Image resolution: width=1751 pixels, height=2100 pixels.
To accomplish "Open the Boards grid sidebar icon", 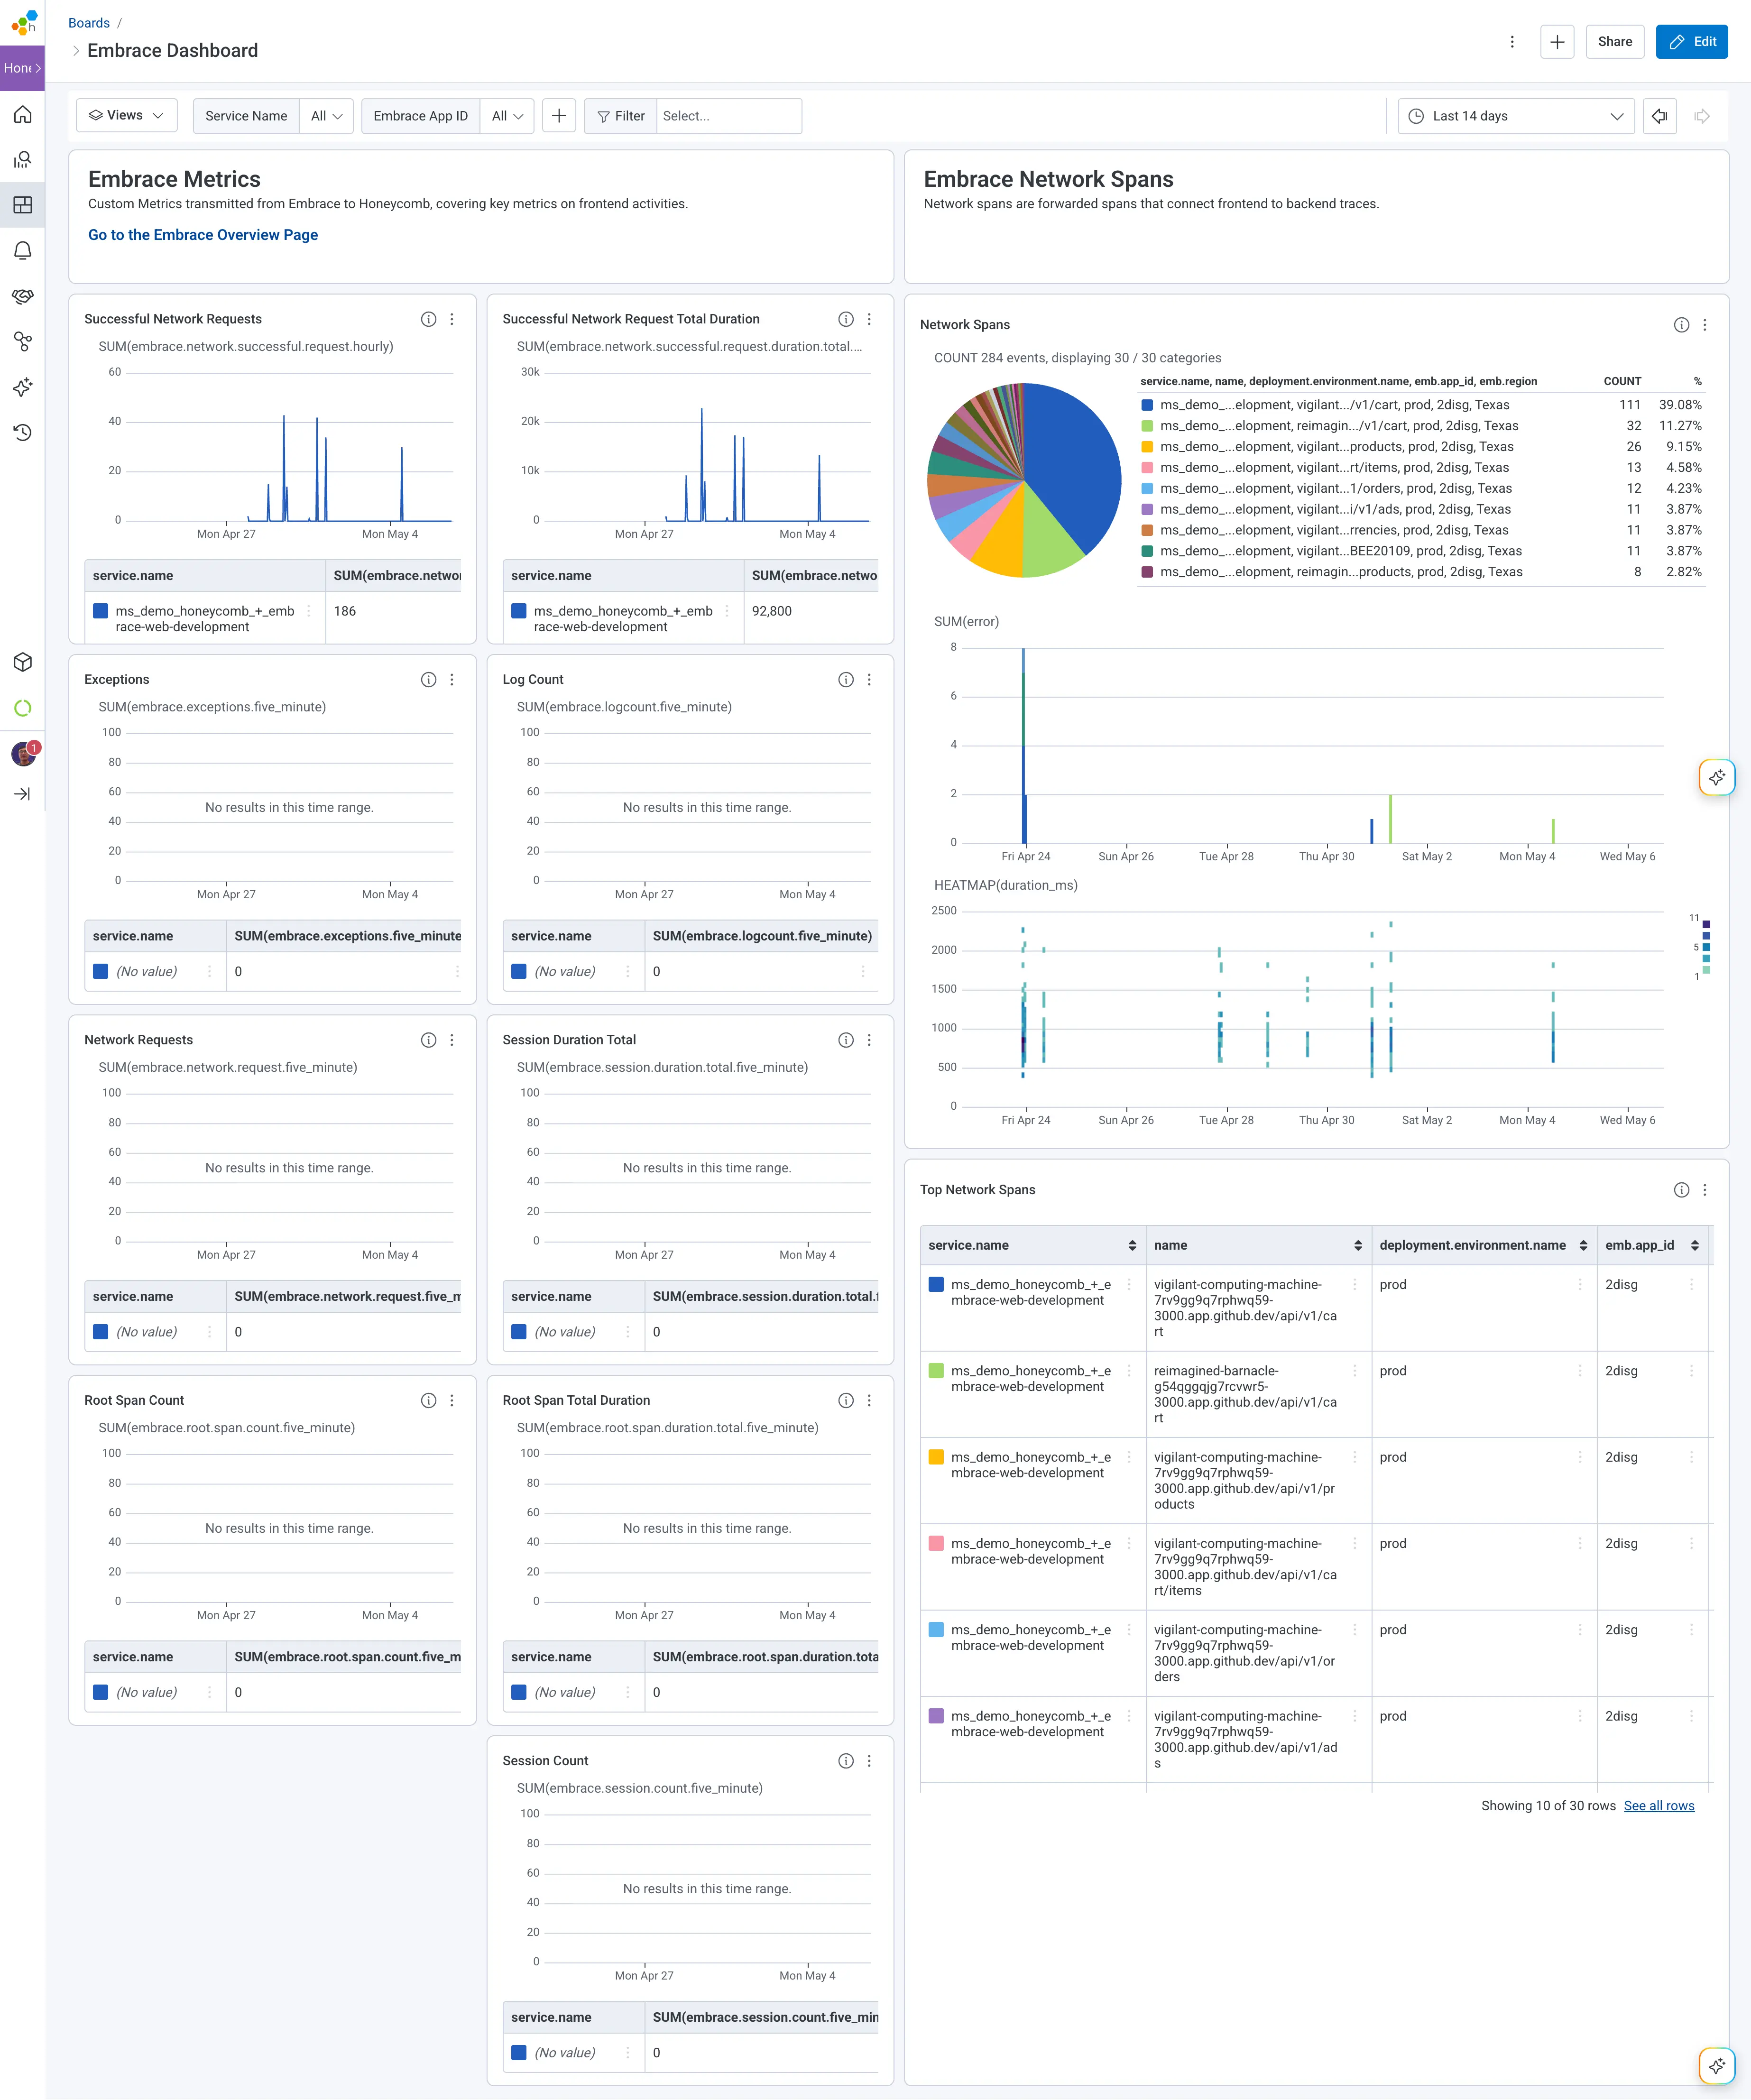I will [x=22, y=205].
